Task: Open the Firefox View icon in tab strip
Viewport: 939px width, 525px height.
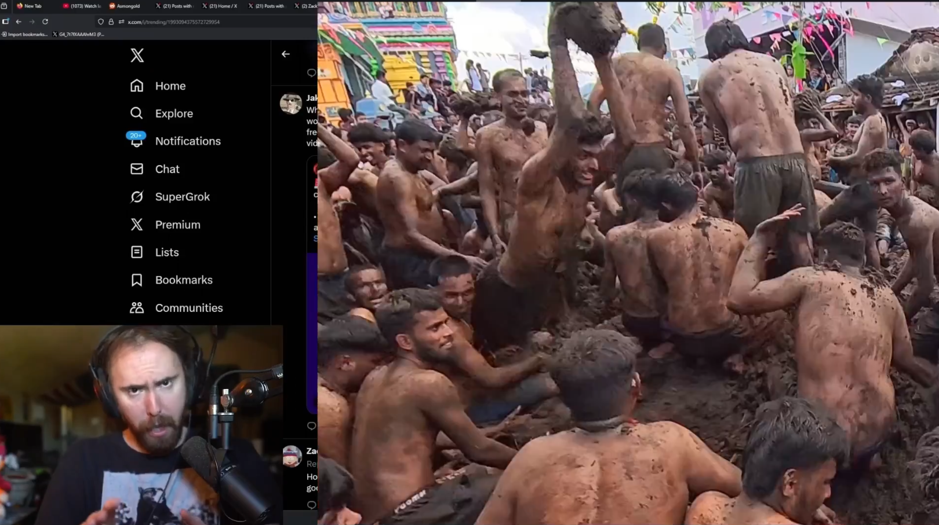Action: 4,6
